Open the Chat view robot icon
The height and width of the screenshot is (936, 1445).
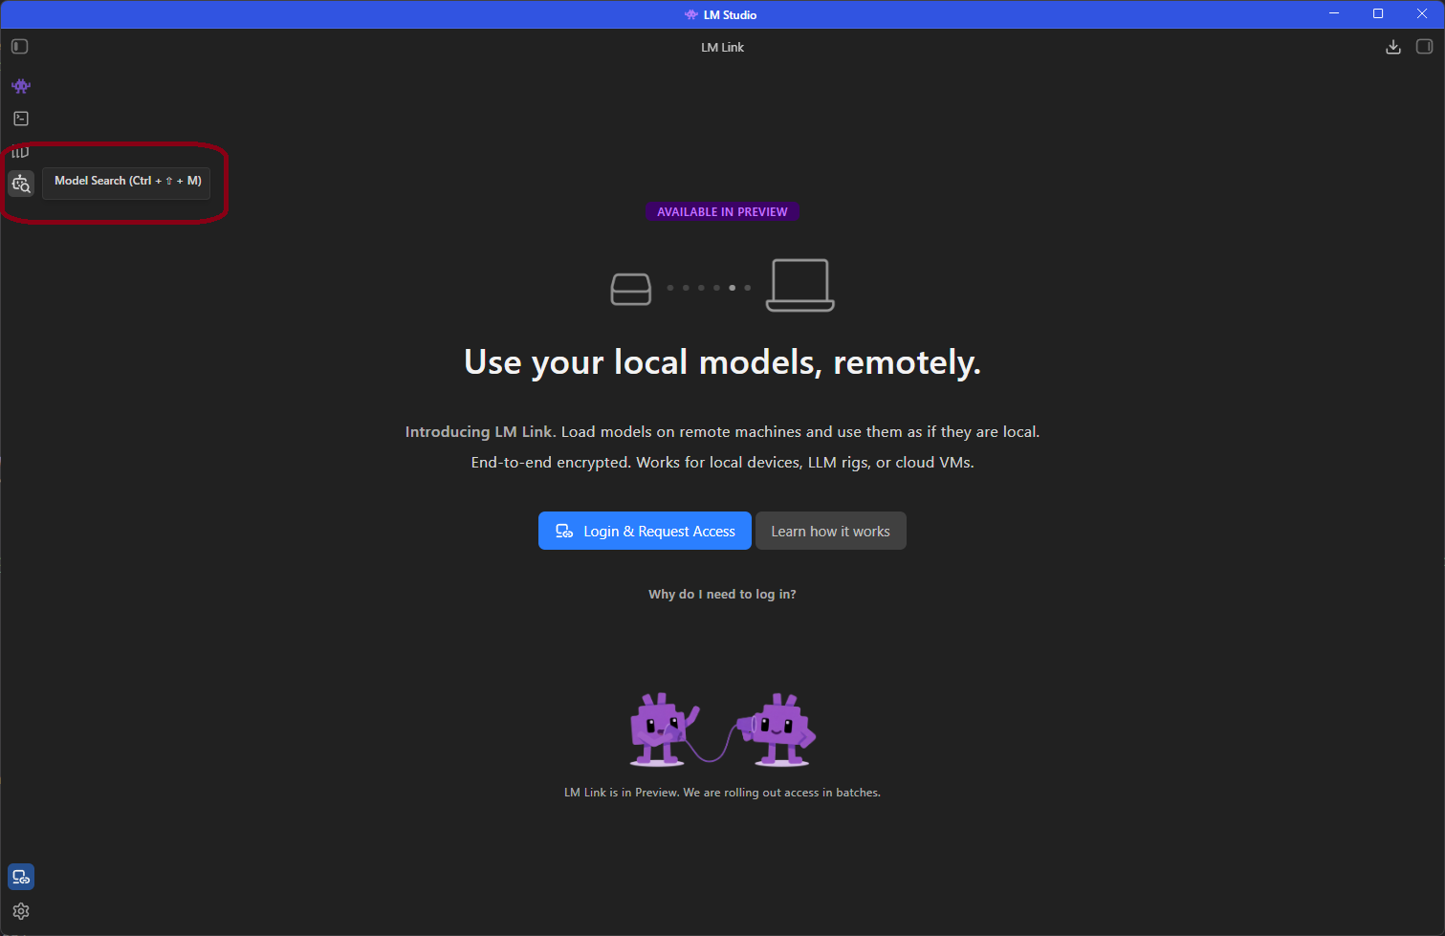(x=21, y=86)
